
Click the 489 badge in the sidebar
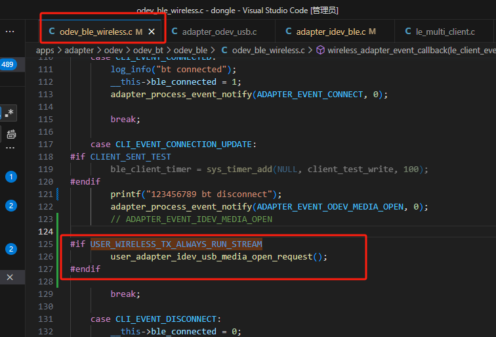pos(7,64)
